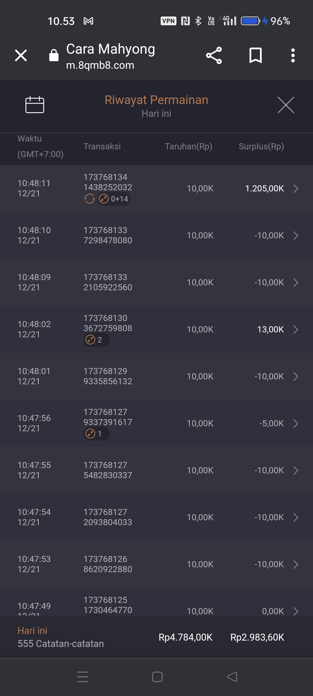Expand the 13,00K surplus row chevron
313x696 pixels.
coord(296,329)
